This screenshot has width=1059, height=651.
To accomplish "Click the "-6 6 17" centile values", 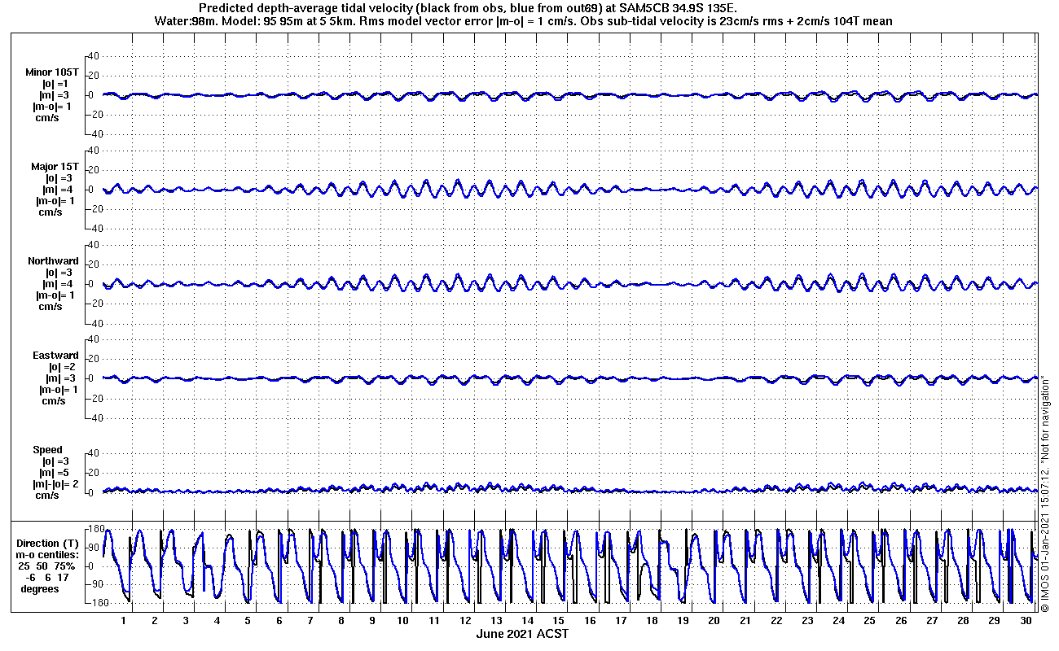I will 47,578.
